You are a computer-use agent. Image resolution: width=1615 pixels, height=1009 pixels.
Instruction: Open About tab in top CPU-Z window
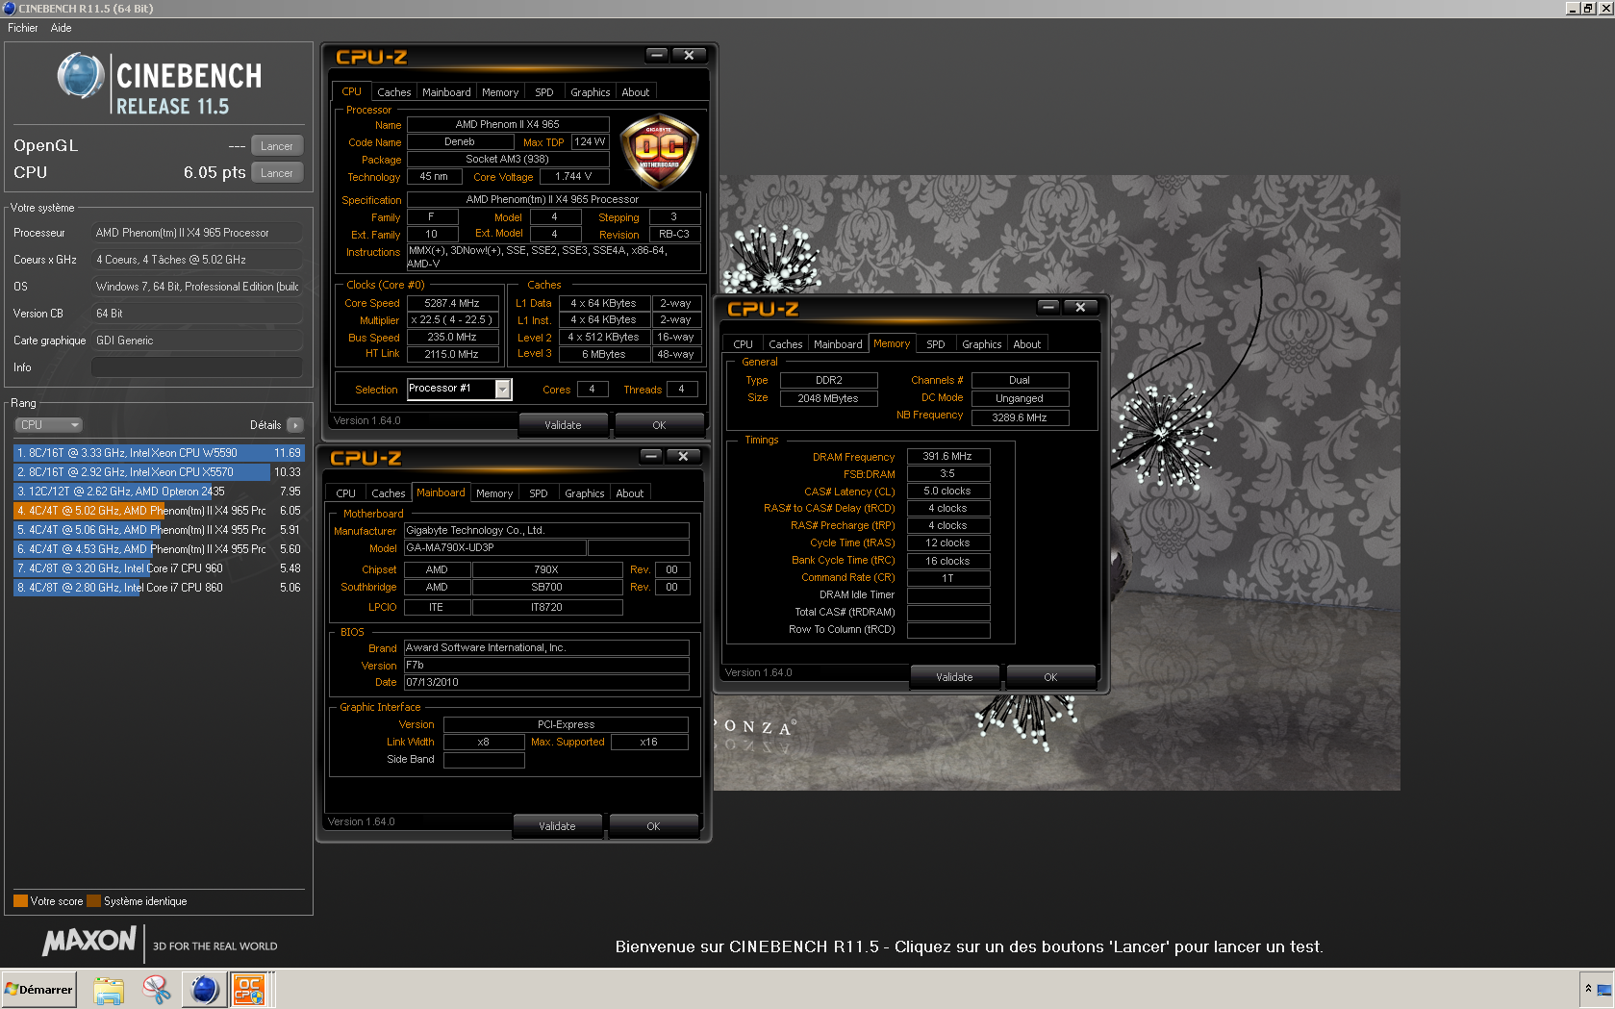pos(635,92)
